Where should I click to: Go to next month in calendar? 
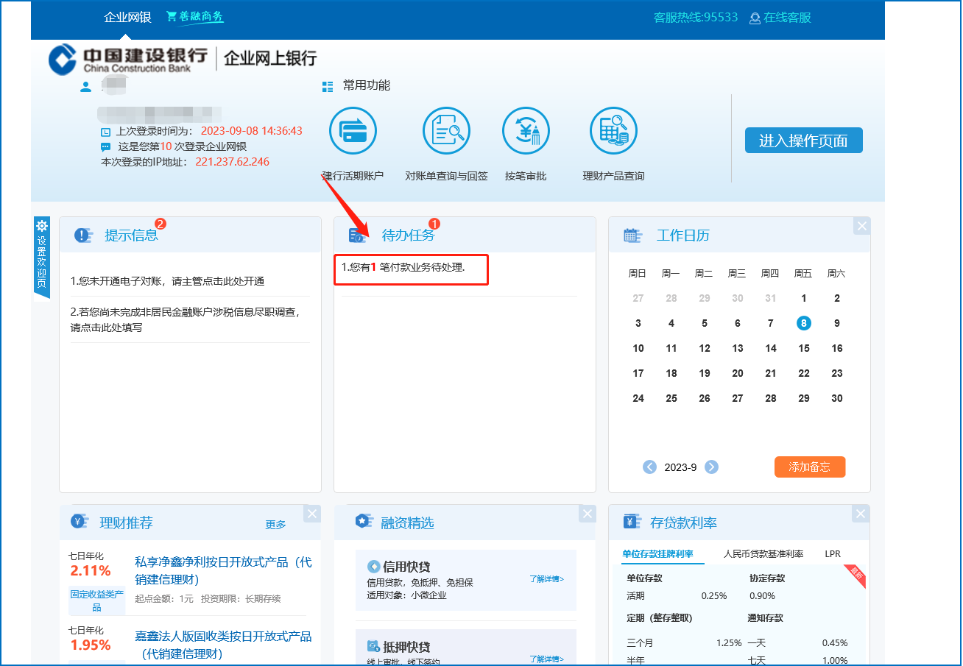click(711, 467)
